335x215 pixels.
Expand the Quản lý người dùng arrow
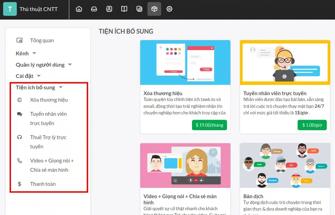coord(70,65)
